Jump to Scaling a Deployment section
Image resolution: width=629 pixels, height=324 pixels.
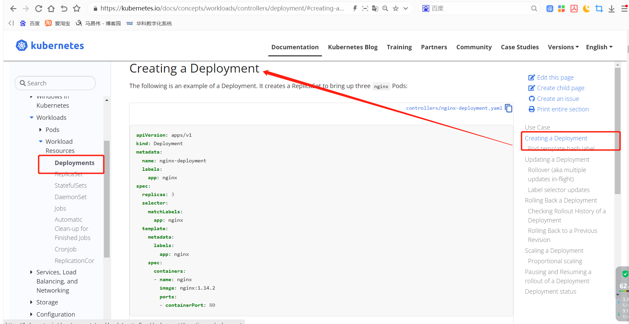click(554, 250)
